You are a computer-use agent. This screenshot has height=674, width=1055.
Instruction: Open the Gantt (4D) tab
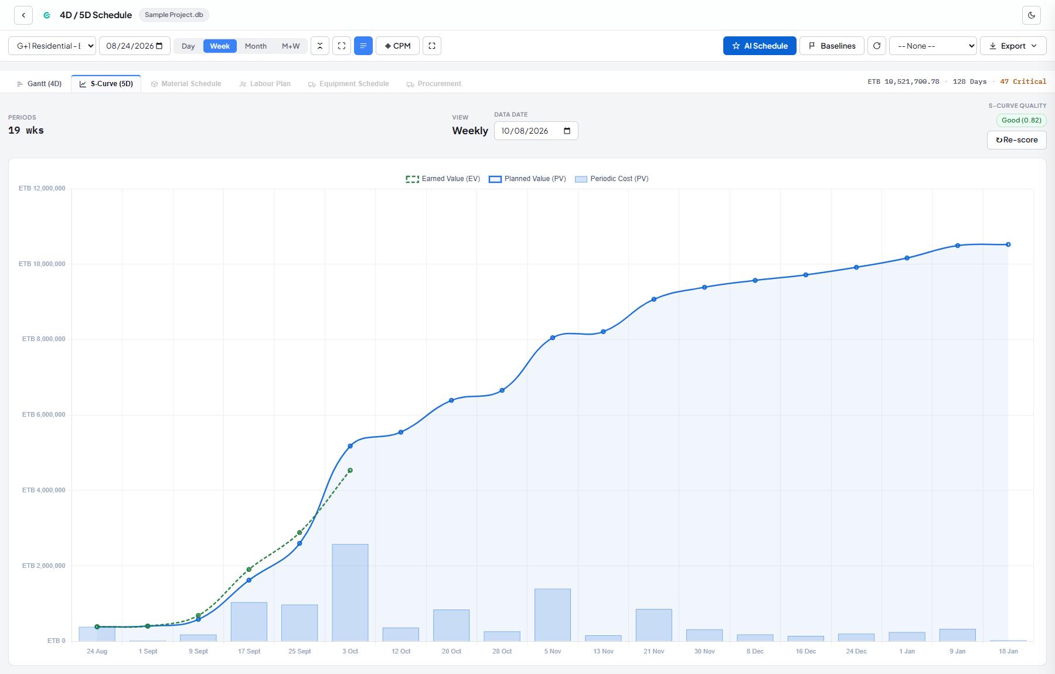click(39, 84)
